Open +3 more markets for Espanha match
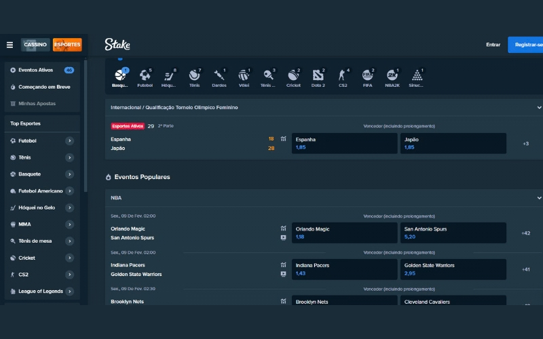Image resolution: width=543 pixels, height=339 pixels. pos(525,144)
